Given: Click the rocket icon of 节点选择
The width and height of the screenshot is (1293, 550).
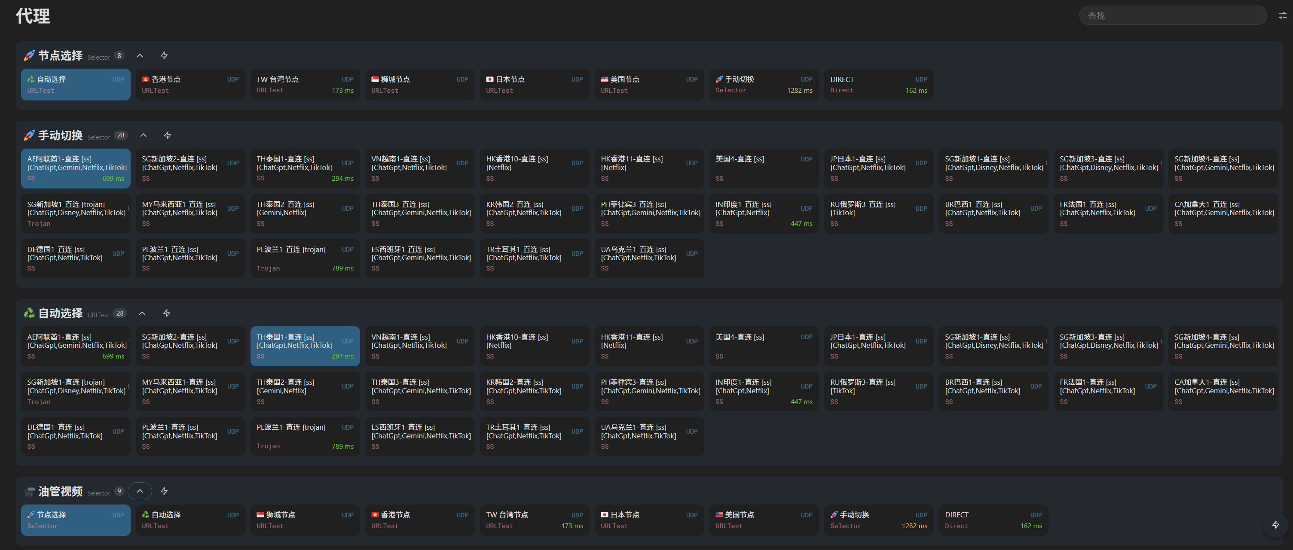Looking at the screenshot, I should point(29,56).
